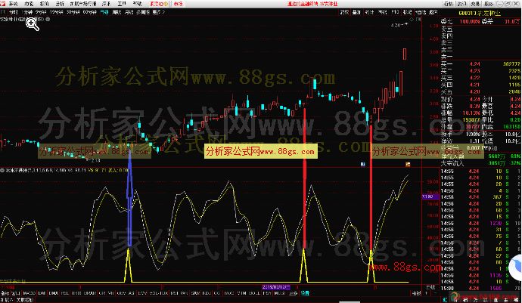Click the 标记 mark button
Image resolution: width=522 pixels, height=303 pixels.
[407, 12]
